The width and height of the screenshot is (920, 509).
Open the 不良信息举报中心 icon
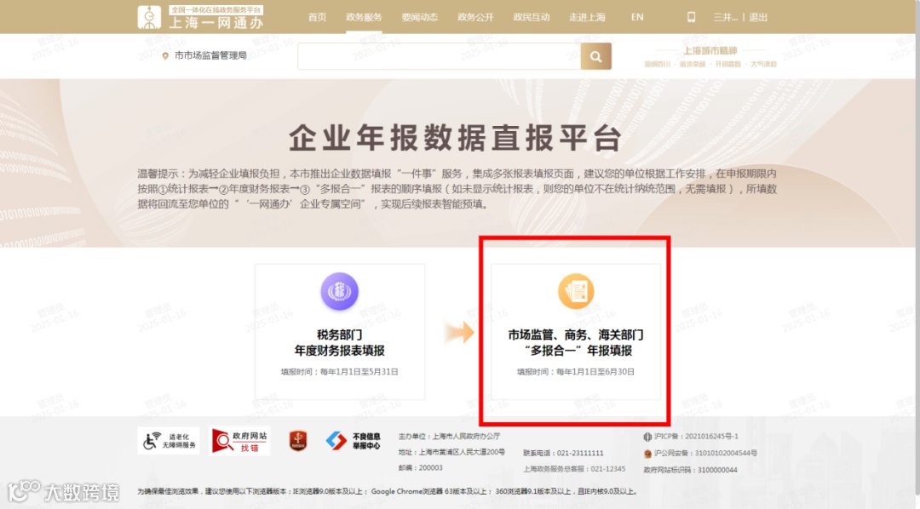coord(354,441)
